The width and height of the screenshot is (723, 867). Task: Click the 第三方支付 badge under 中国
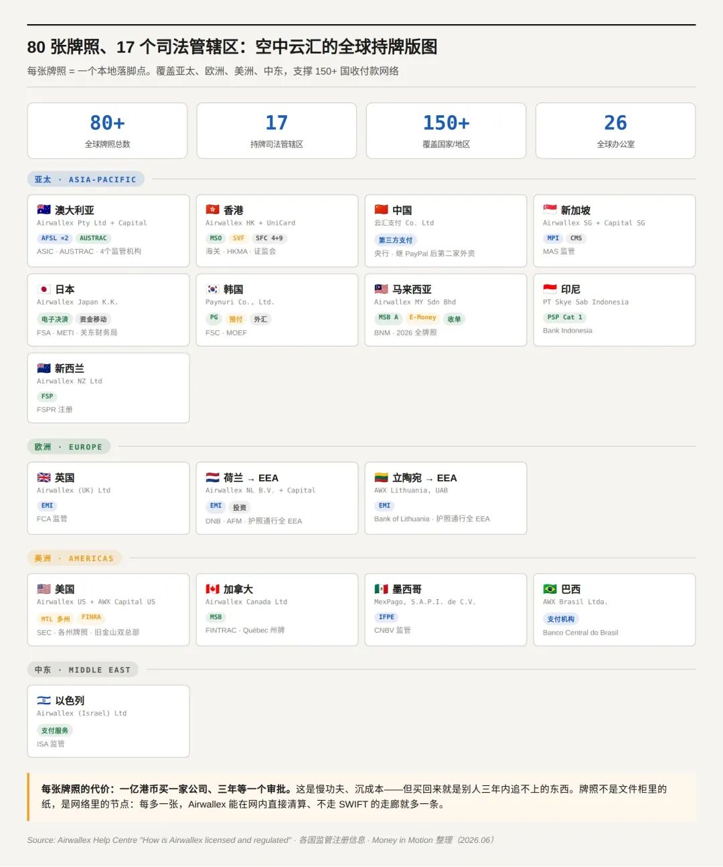pyautogui.click(x=396, y=240)
